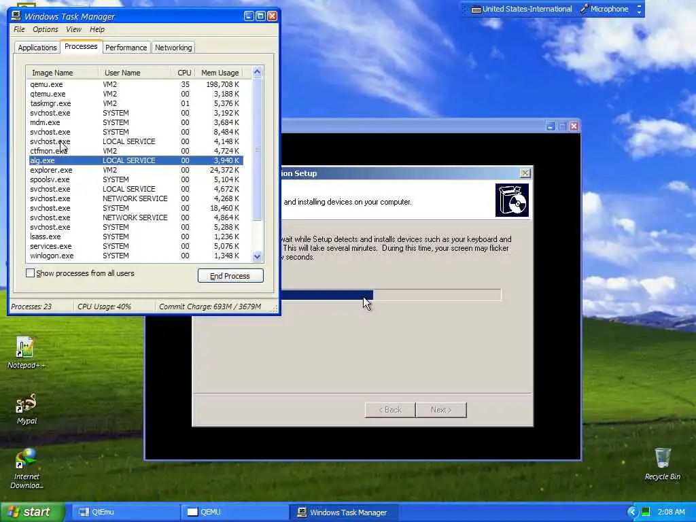This screenshot has width=696, height=522.
Task: Click the process list scrollbar thumb
Action: click(x=257, y=149)
